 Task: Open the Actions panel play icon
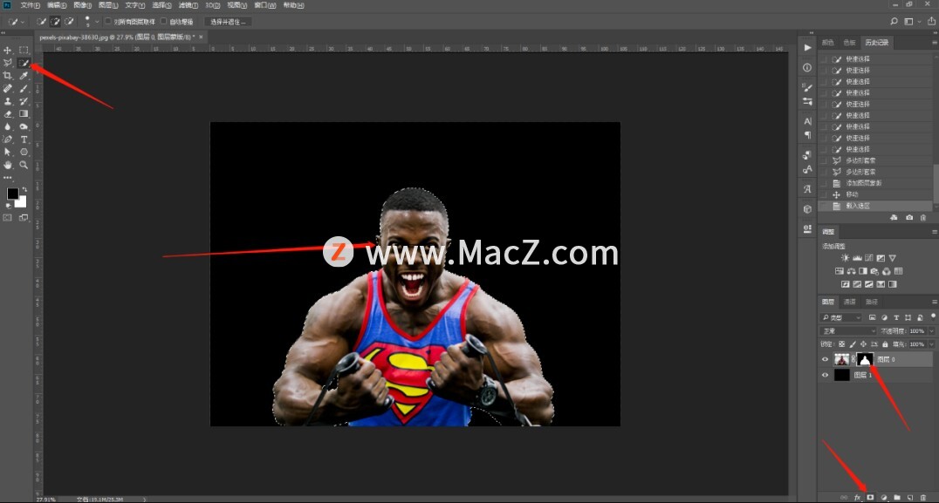point(807,47)
